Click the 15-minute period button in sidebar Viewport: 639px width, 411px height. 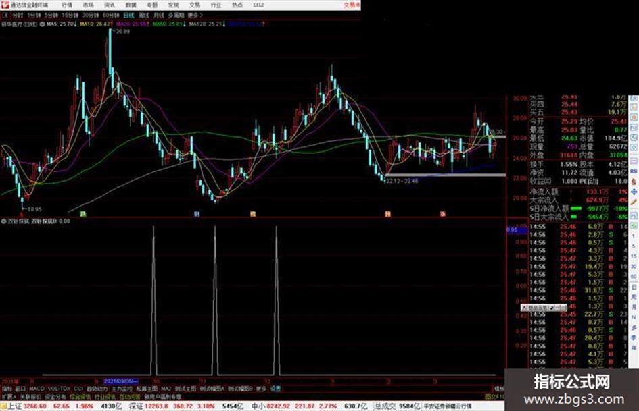[x=634, y=256]
